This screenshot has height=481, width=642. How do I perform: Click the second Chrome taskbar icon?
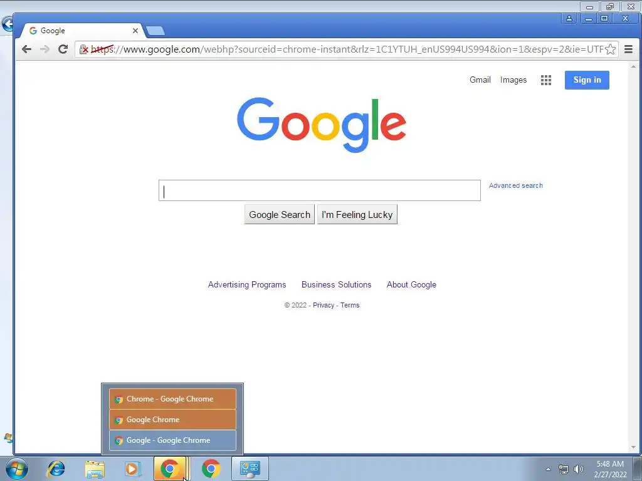211,468
